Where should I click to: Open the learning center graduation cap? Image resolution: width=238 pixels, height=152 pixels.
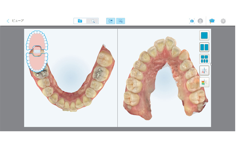tap(212, 21)
